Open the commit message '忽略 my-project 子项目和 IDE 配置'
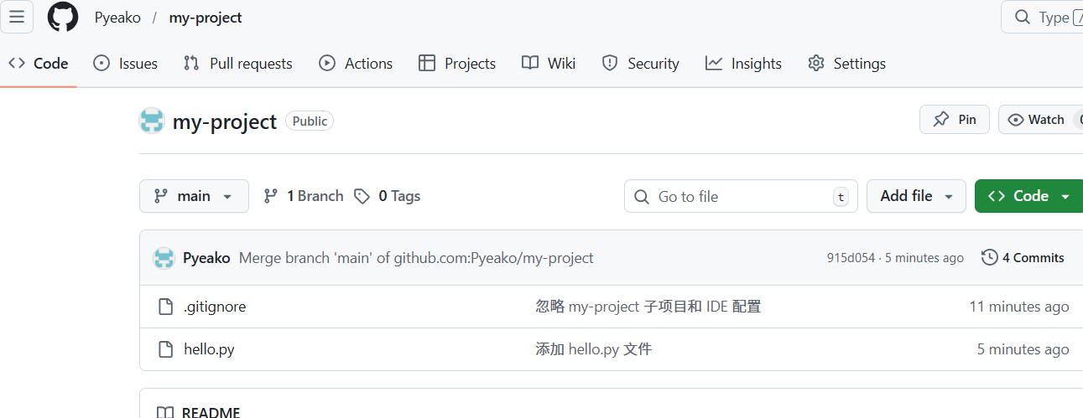This screenshot has height=418, width=1083. pyautogui.click(x=648, y=307)
